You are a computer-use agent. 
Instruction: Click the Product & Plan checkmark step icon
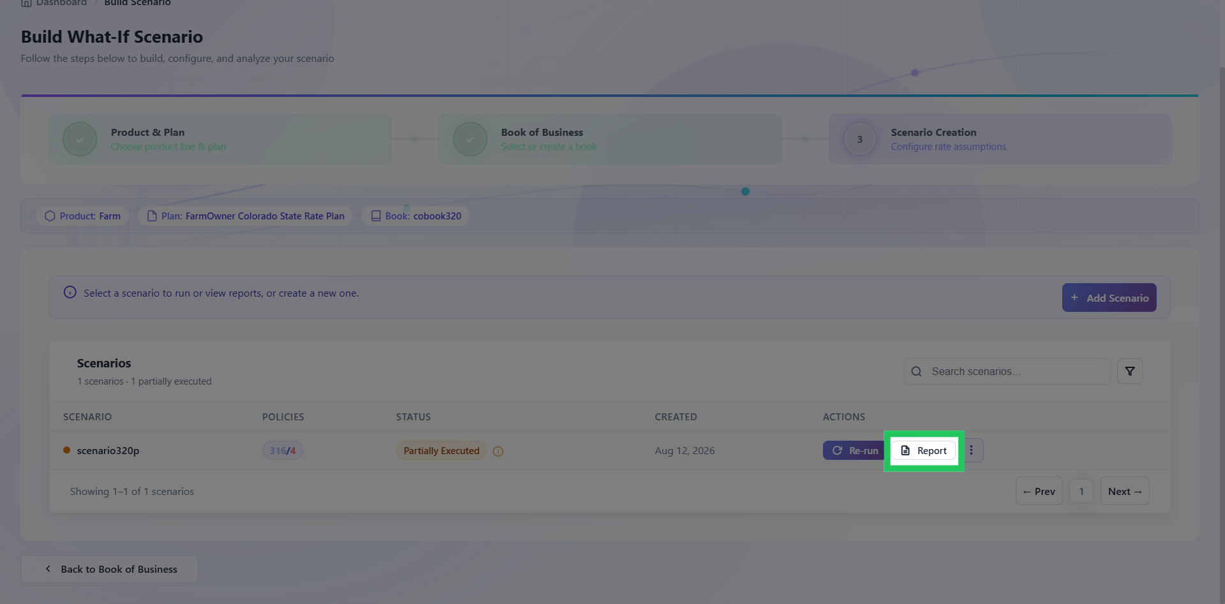[x=80, y=139]
